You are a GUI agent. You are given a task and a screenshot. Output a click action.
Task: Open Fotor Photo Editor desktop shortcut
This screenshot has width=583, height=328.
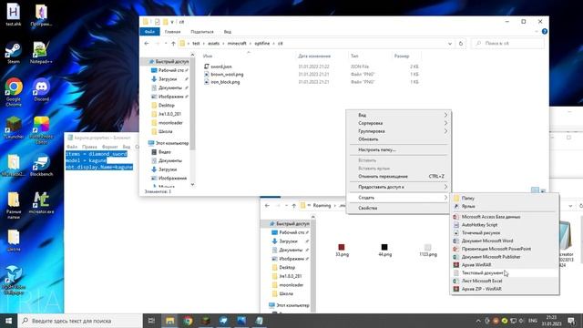click(x=41, y=130)
